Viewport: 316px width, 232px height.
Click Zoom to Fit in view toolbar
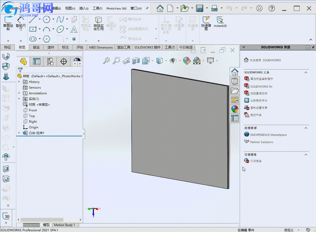point(107,61)
